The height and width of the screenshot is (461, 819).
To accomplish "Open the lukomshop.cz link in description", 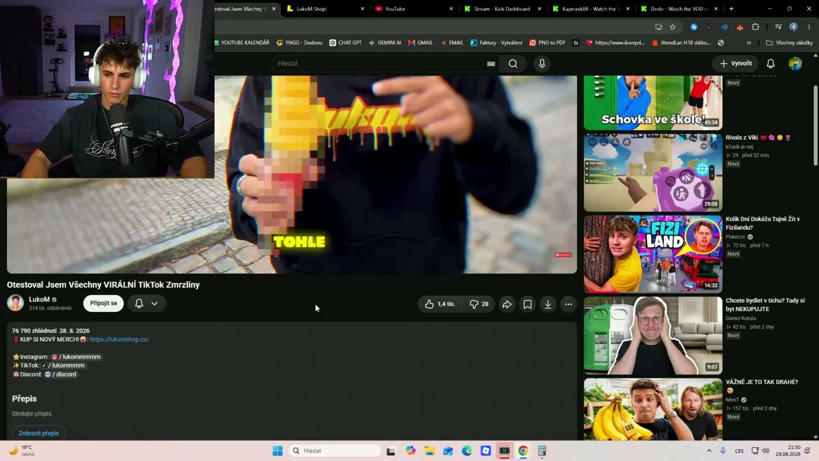I will 119,339.
